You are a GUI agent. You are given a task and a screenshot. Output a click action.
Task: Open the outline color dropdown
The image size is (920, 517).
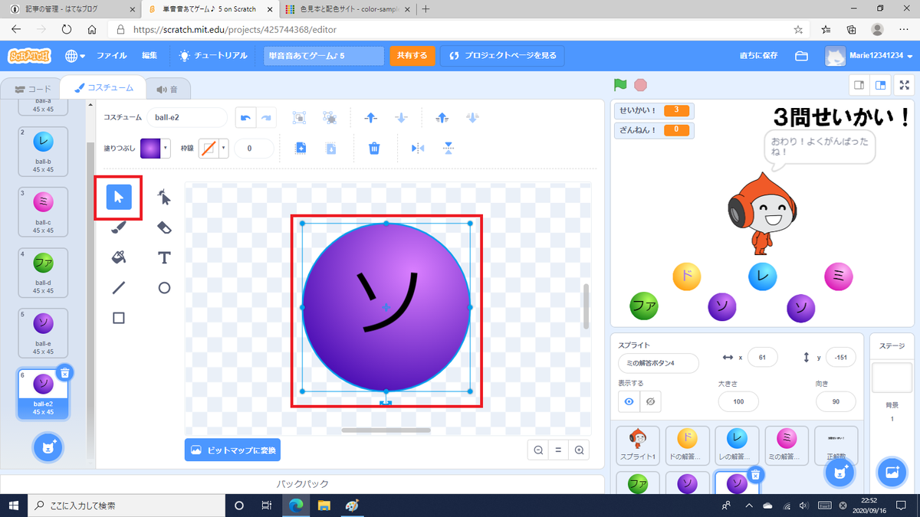[214, 148]
